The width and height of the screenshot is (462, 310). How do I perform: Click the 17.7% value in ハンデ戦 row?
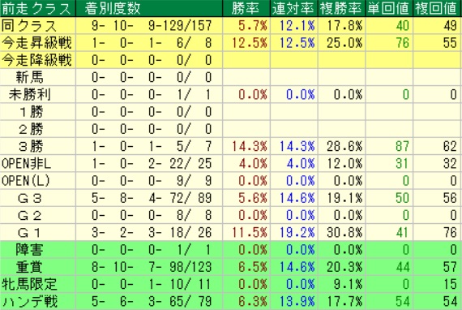(x=342, y=301)
